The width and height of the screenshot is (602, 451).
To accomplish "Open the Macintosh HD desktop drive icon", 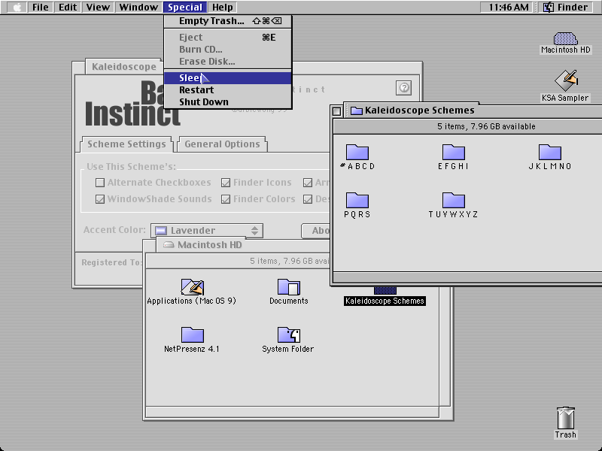I will [x=566, y=39].
